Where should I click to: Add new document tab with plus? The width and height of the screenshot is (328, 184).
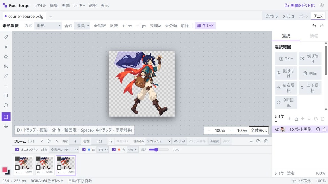pos(51,17)
